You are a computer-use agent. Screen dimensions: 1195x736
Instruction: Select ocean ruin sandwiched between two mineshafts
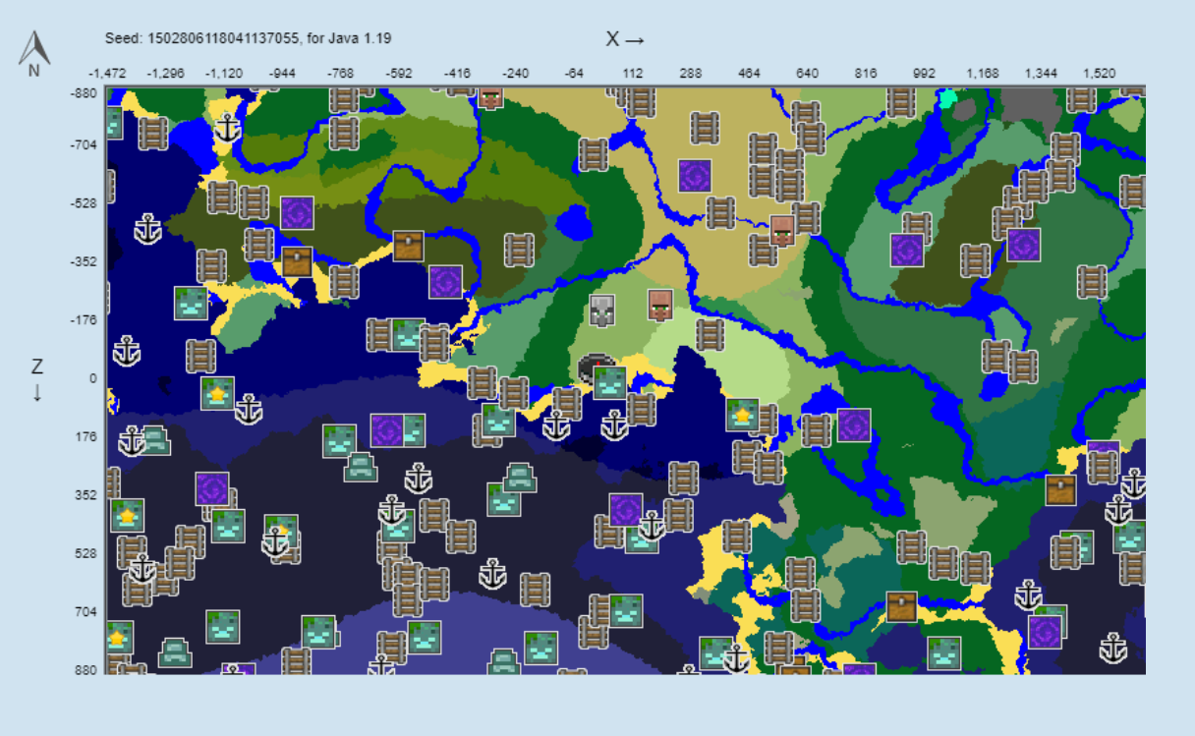click(408, 334)
